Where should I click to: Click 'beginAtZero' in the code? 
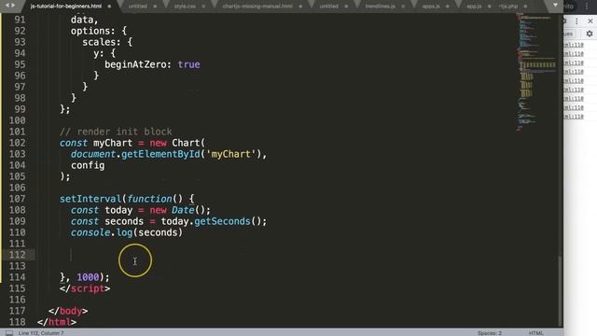(x=135, y=64)
